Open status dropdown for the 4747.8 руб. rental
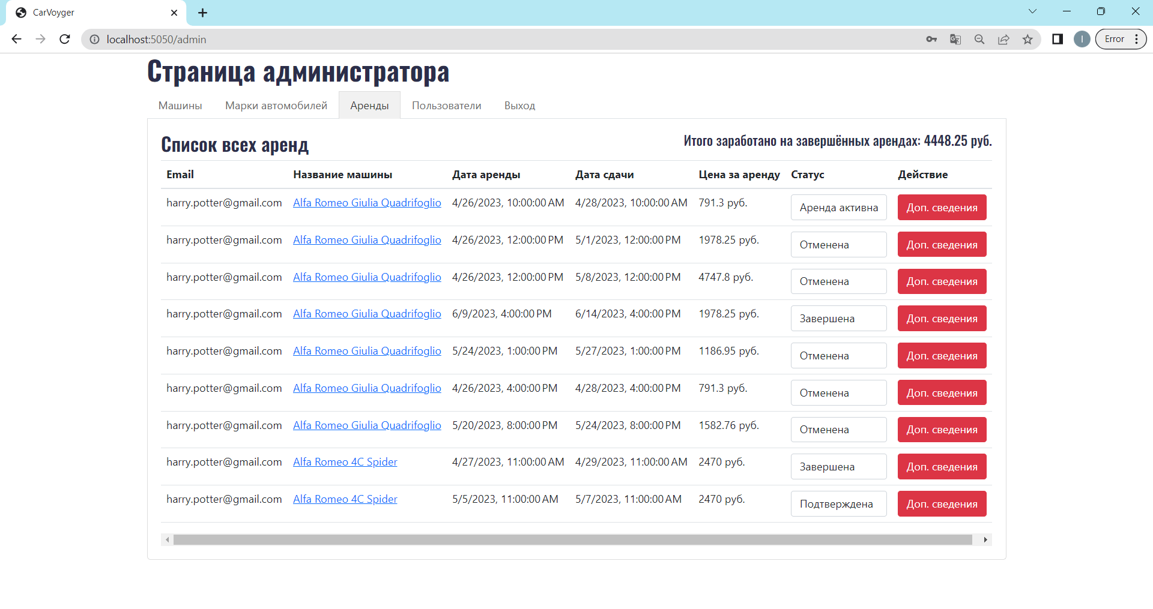The image size is (1153, 609). [x=838, y=281]
